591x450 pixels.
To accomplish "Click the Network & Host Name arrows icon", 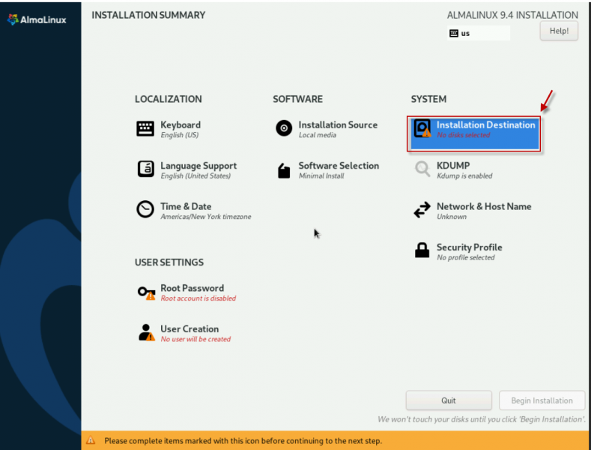I will click(x=422, y=209).
